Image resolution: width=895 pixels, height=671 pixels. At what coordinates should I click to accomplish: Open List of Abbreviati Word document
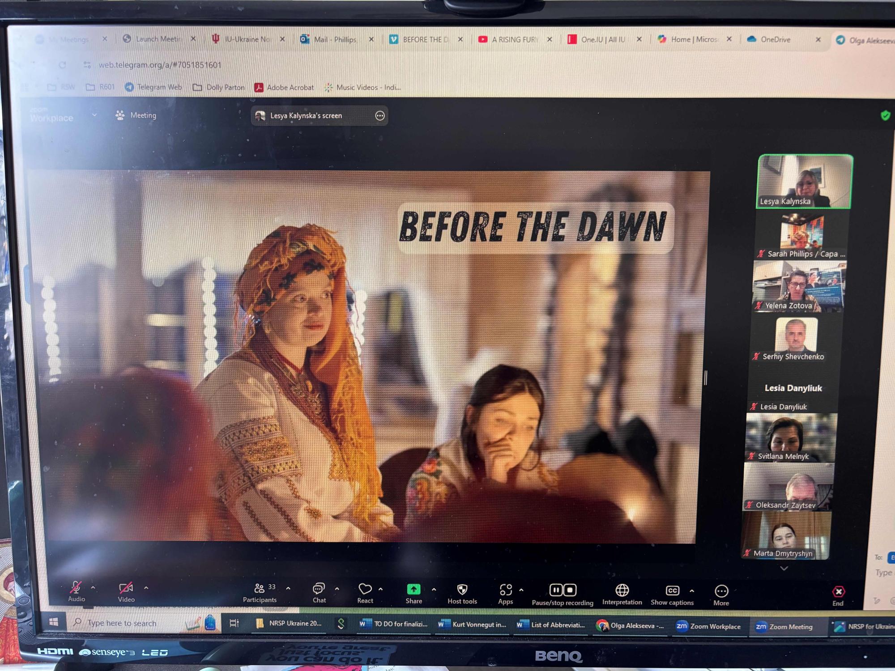click(551, 625)
